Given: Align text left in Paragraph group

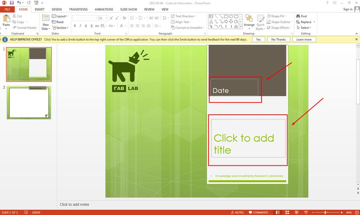Looking at the screenshot, I should click(132, 26).
